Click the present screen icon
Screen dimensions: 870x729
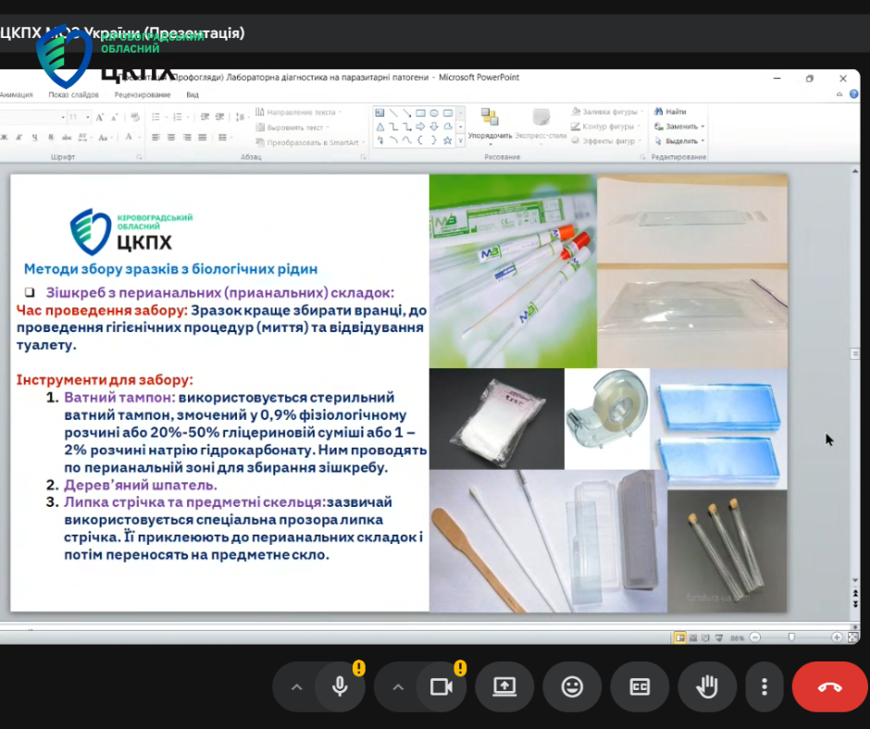504,686
